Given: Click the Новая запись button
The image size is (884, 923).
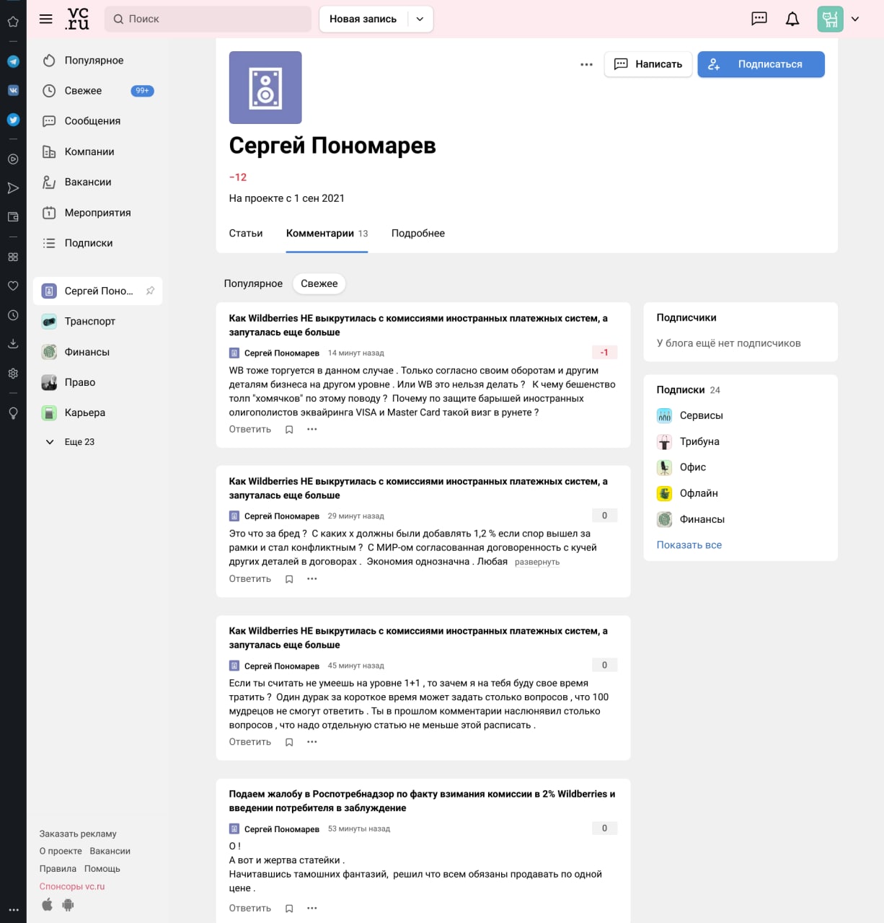Looking at the screenshot, I should [x=363, y=19].
